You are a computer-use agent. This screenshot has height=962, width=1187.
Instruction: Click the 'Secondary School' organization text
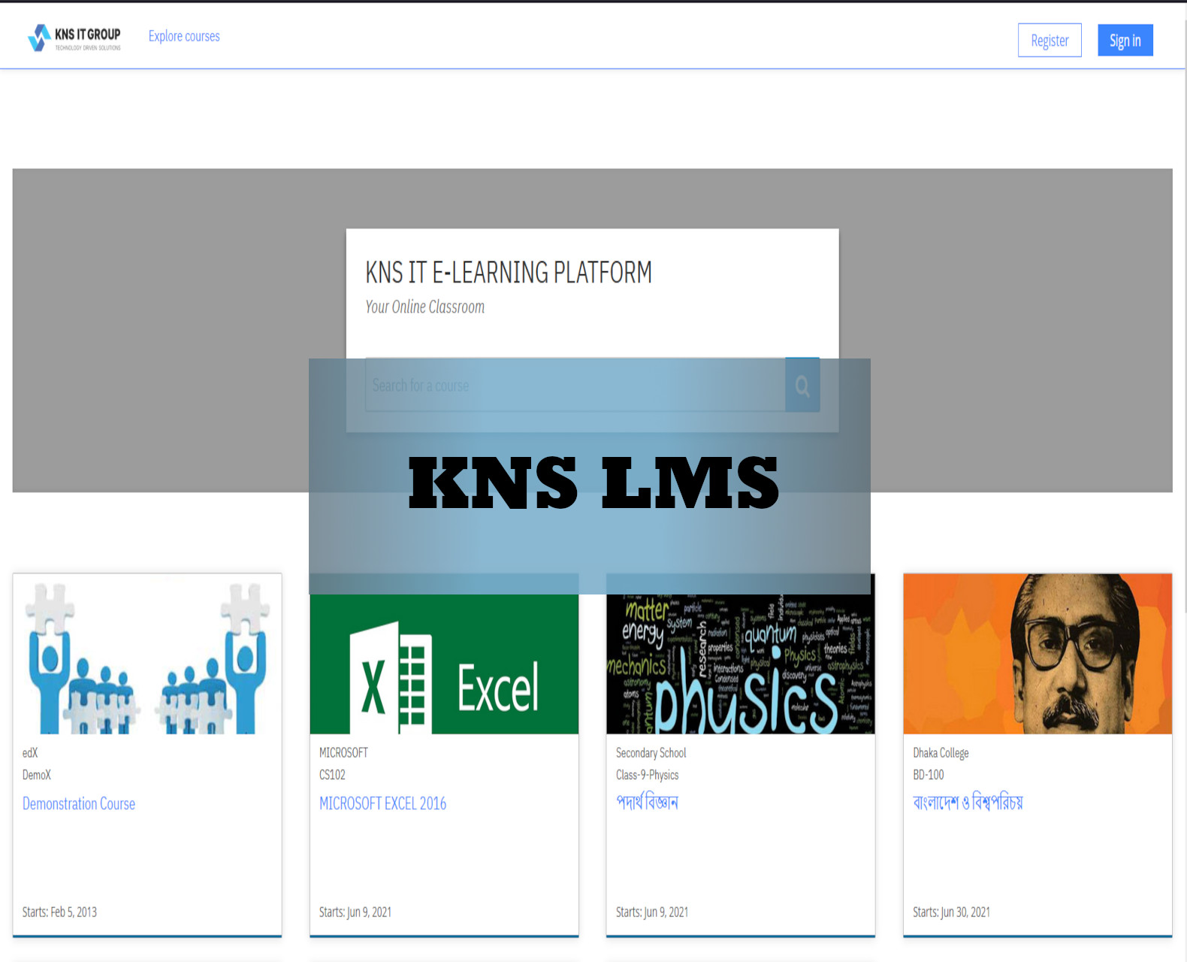pos(651,752)
